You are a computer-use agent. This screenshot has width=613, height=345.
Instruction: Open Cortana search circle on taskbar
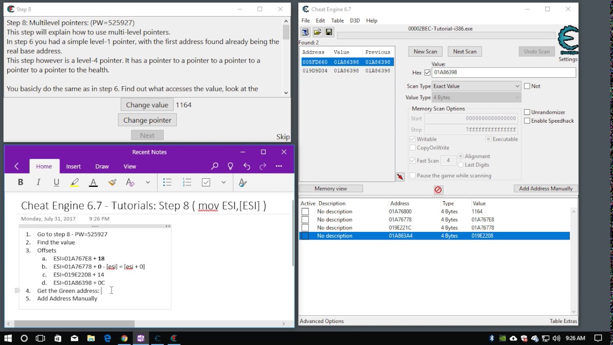click(x=24, y=338)
